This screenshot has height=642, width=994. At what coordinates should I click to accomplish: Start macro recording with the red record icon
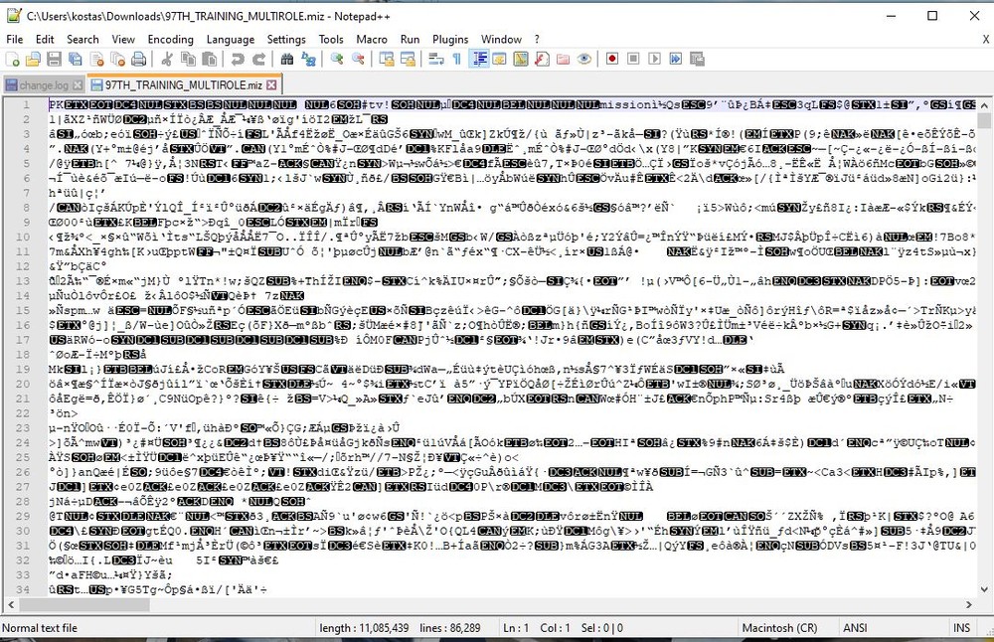point(611,60)
